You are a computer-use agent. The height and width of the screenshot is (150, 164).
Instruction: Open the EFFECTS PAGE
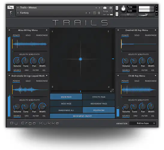99,97
